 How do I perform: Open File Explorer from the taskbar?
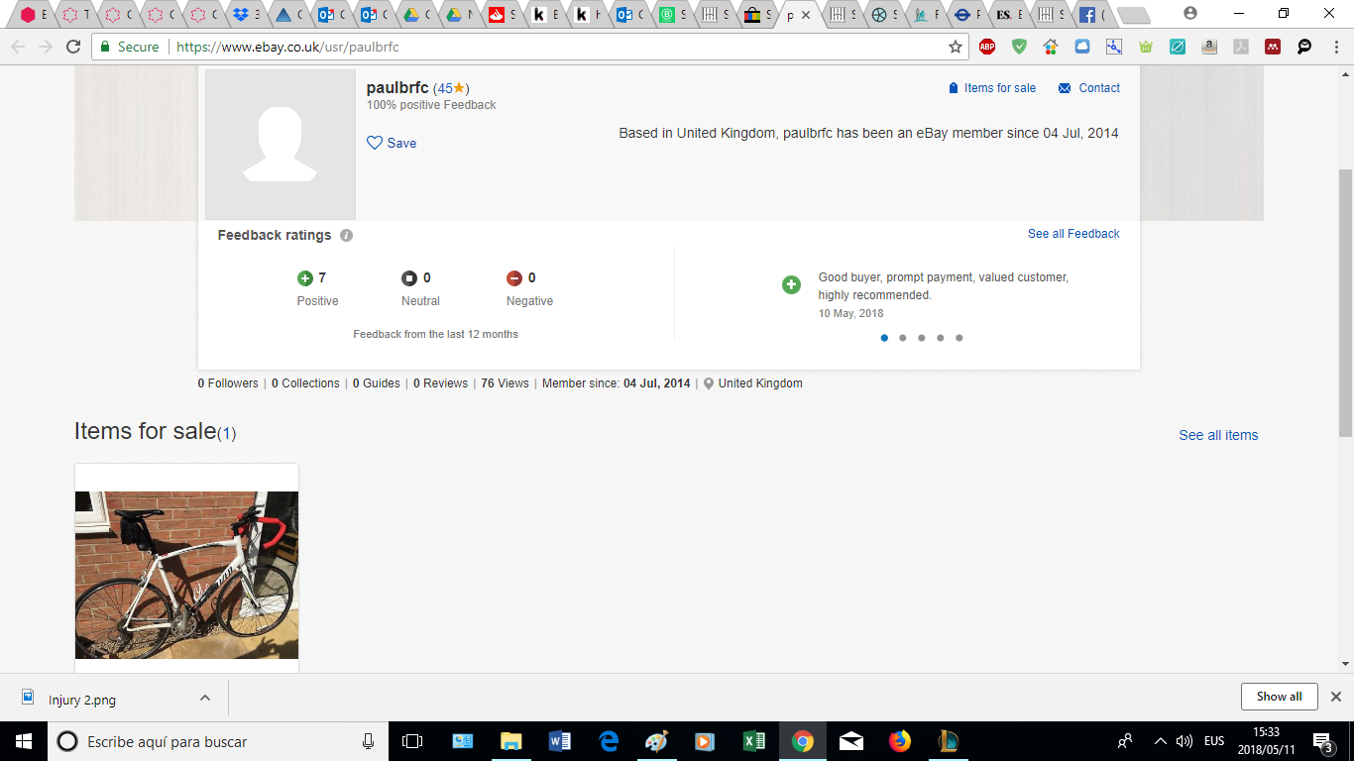coord(511,741)
